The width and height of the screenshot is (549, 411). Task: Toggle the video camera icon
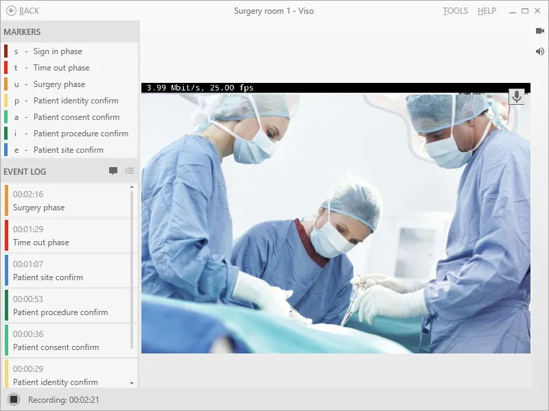point(540,31)
